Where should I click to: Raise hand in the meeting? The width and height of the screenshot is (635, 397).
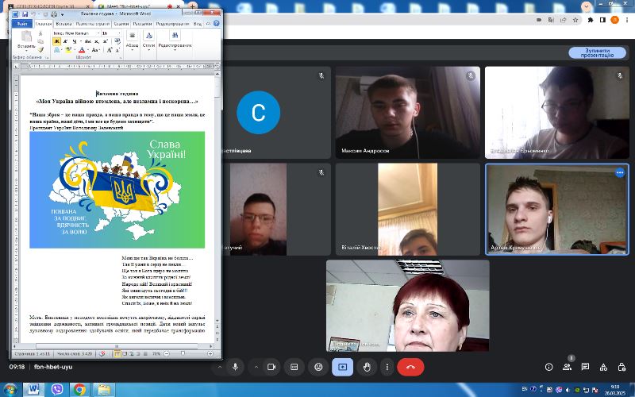[x=366, y=367]
